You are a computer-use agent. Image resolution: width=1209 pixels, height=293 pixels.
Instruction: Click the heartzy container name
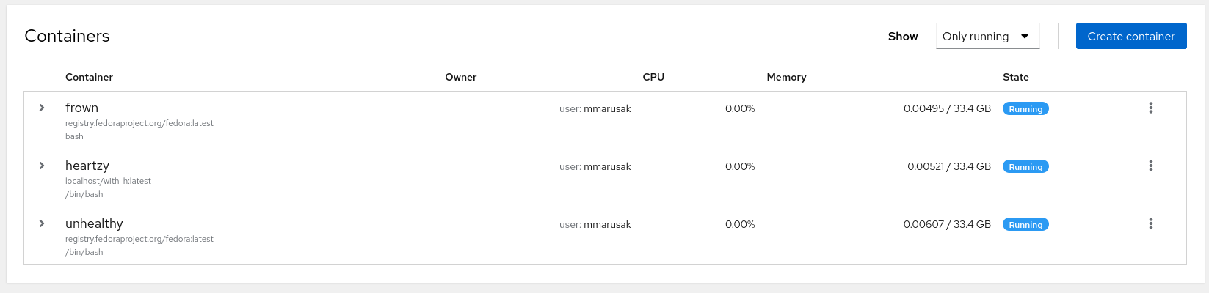(x=87, y=166)
